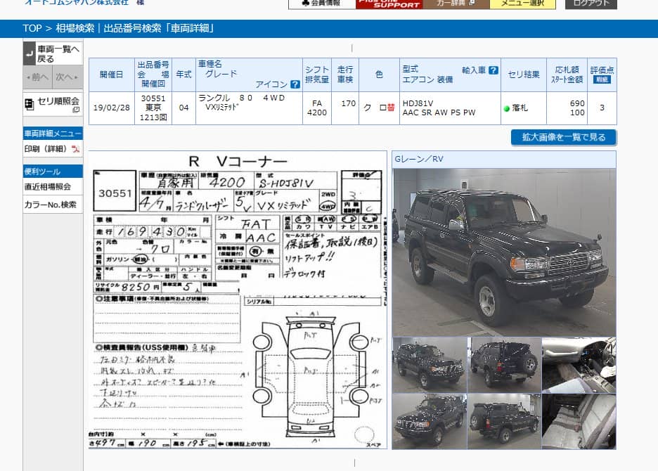Open the large front-quarter car photo

click(x=503, y=252)
